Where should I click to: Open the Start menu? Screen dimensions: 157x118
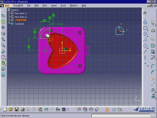click(7, 6)
